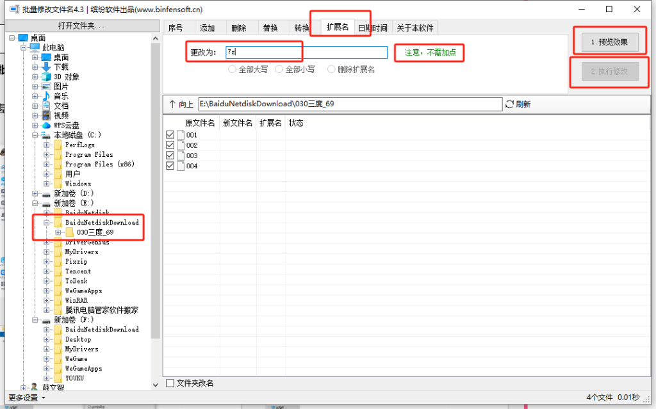Uncheck the checkbox for file 001
The image size is (656, 409).
point(170,135)
